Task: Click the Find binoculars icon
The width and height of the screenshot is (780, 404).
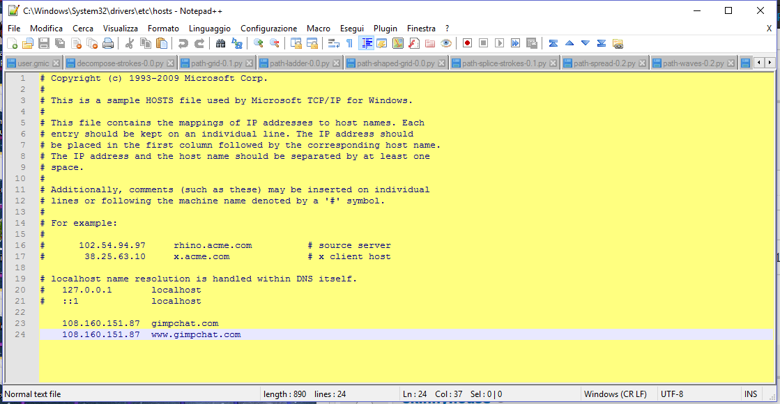Action: point(220,44)
